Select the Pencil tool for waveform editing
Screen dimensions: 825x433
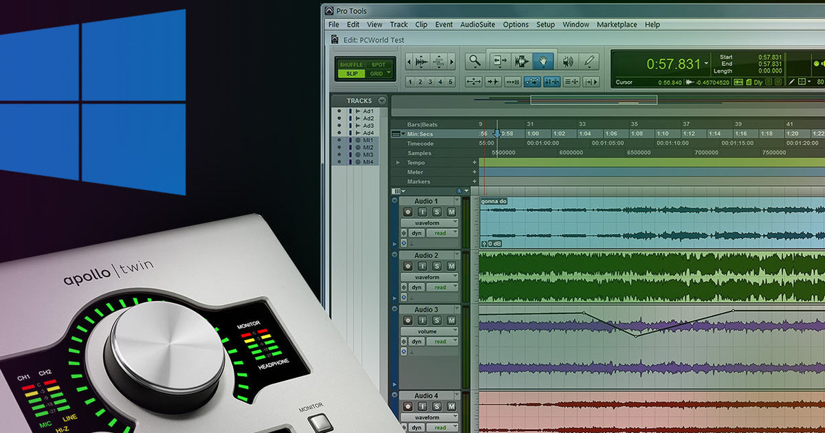pos(588,60)
